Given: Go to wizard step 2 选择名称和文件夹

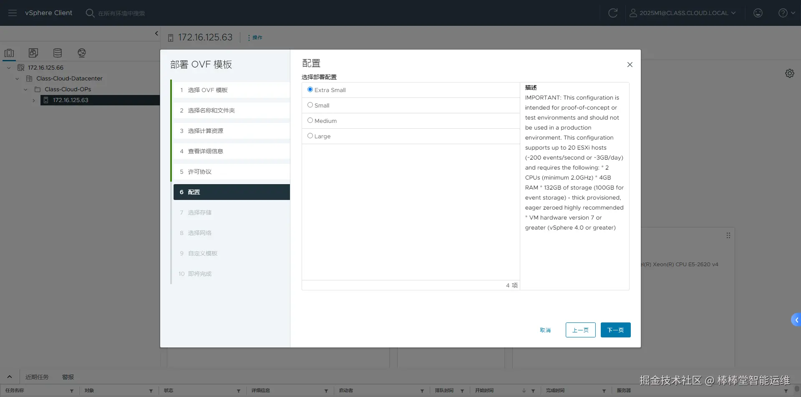Looking at the screenshot, I should coord(232,110).
